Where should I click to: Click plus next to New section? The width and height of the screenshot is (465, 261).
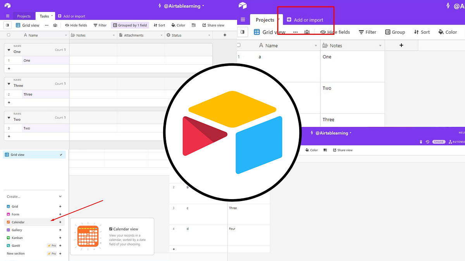pyautogui.click(x=60, y=254)
